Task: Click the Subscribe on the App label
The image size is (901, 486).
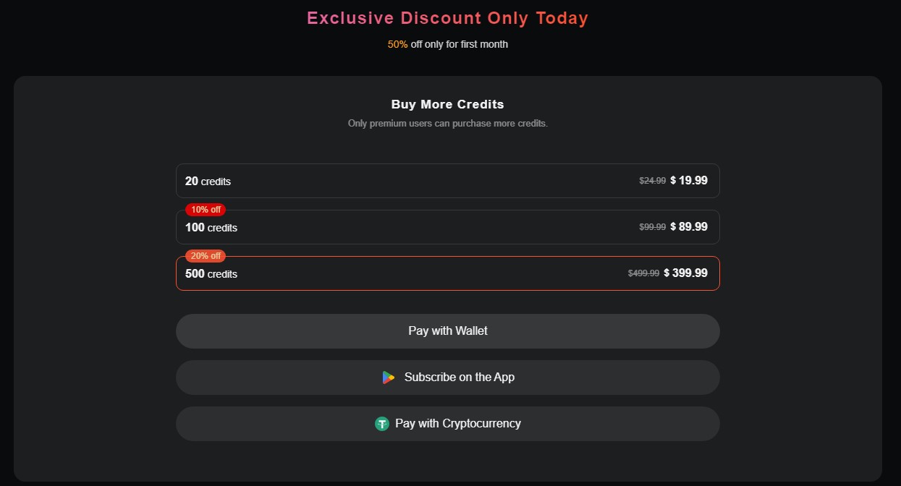Action: [x=460, y=378]
